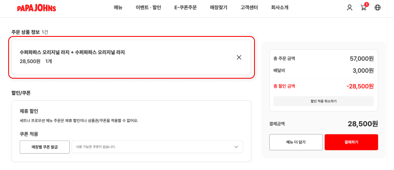The image size is (394, 170).
Task: Go to E-쿠폰주문 page
Action: (x=186, y=7)
